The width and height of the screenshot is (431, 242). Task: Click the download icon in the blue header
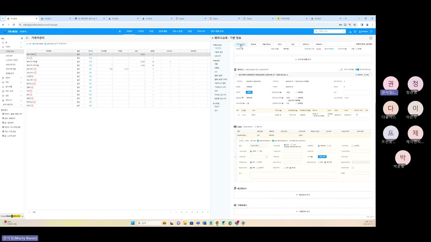point(350,31)
